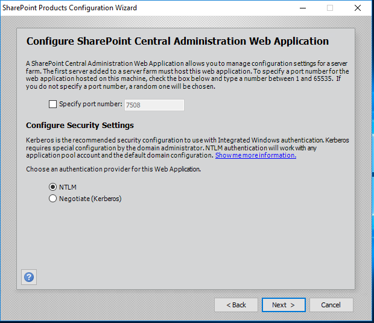Proceed with the Next button
This screenshot has width=374, height=323.
(284, 305)
